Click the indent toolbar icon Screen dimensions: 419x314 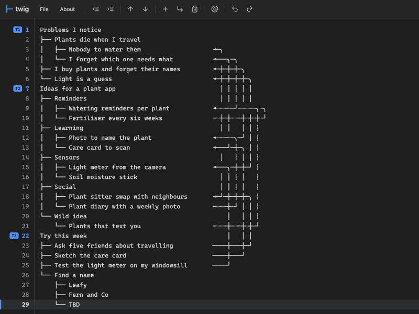click(111, 9)
